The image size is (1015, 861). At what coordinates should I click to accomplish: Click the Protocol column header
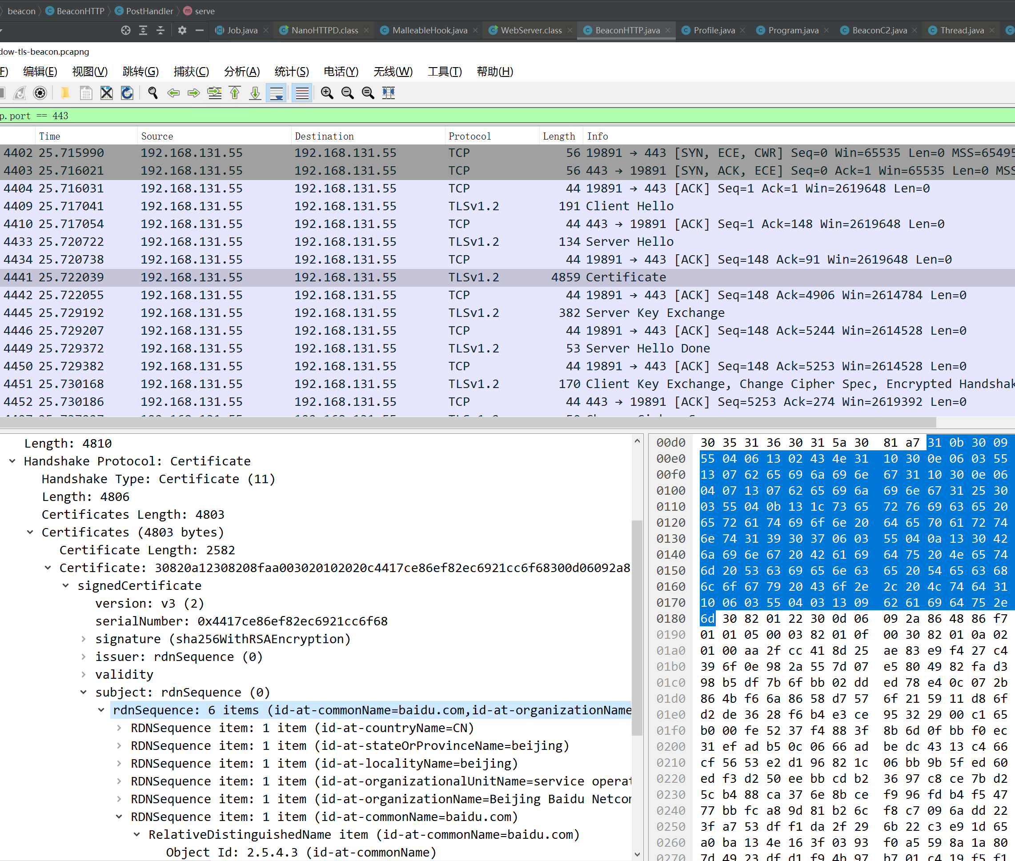(469, 136)
